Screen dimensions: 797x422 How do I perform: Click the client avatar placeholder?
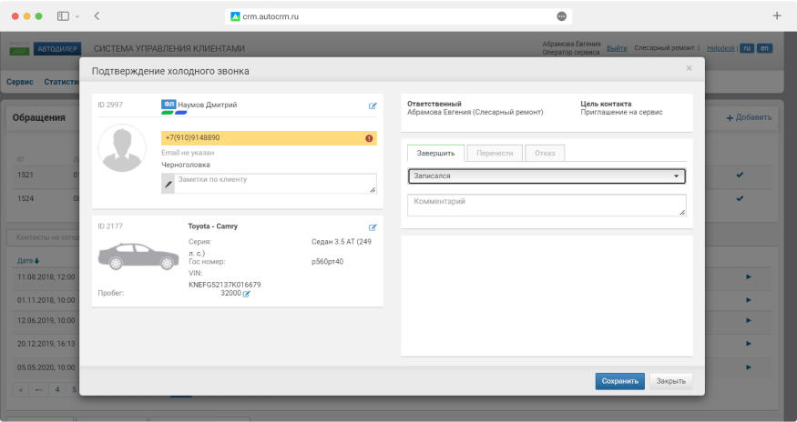pyautogui.click(x=123, y=148)
